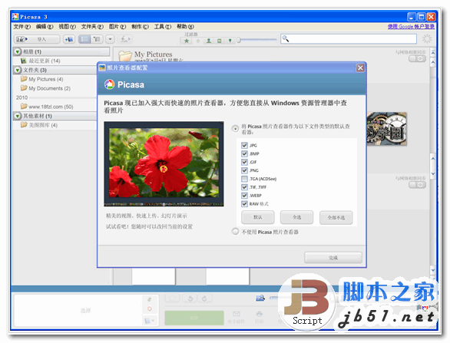Click the scrollbar down arrow at bottom
Image resolution: width=450 pixels, height=343 pixels.
pyautogui.click(x=433, y=270)
